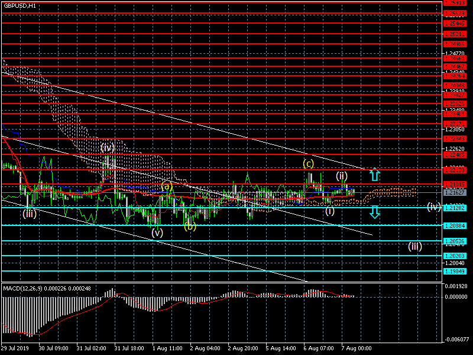
Task: Click the cyan up arrow marker
Action: tap(374, 175)
